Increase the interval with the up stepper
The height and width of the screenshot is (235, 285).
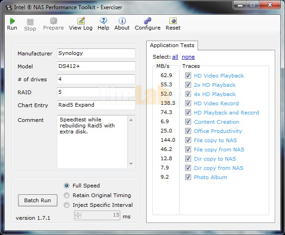(78, 213)
